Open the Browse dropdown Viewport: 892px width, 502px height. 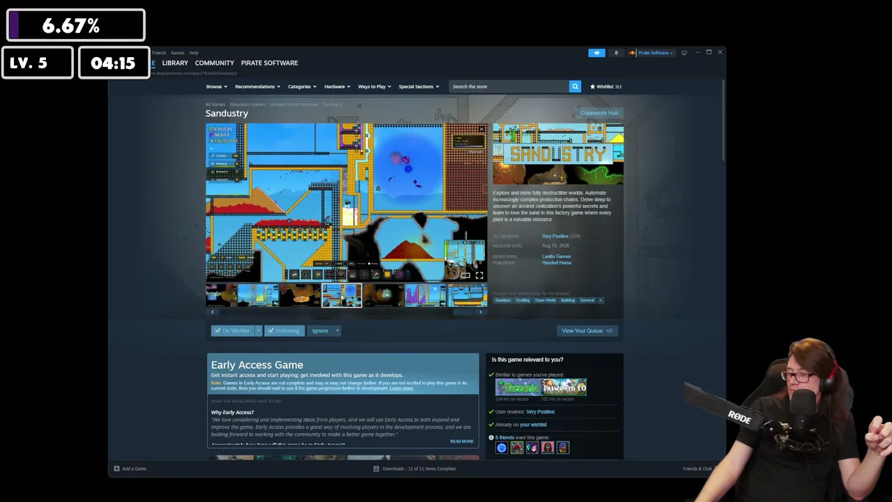click(x=217, y=86)
